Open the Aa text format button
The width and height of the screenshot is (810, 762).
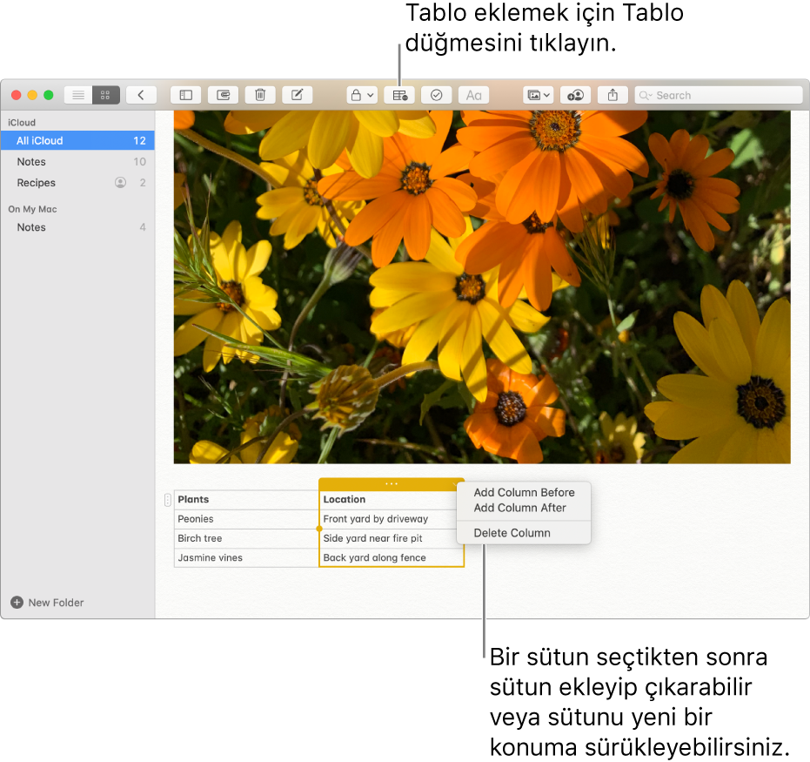[473, 95]
